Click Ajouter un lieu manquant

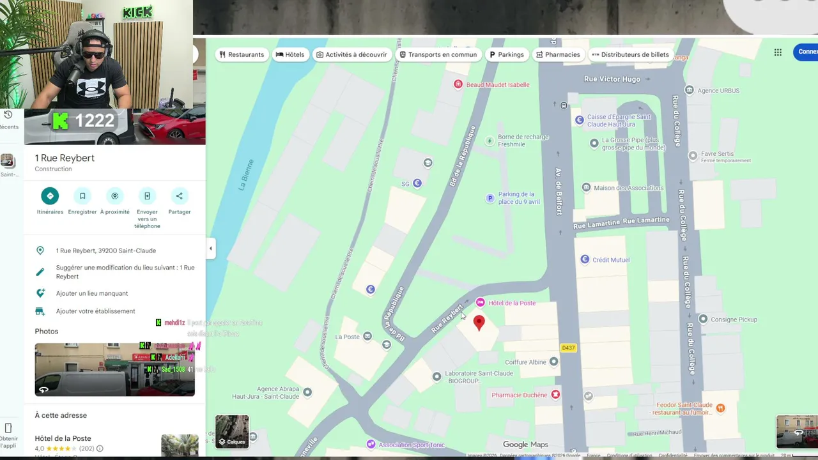115,293
